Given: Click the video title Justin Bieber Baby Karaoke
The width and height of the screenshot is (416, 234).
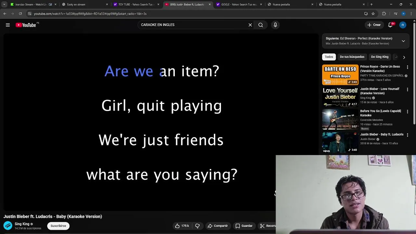Looking at the screenshot, I should point(53,216).
